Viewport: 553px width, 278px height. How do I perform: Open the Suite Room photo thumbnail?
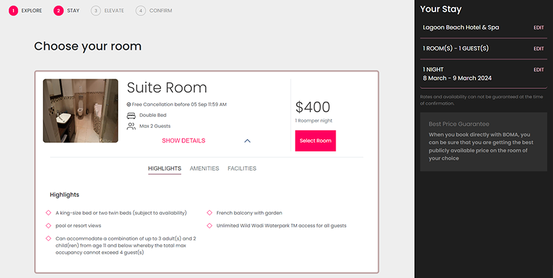click(x=81, y=111)
